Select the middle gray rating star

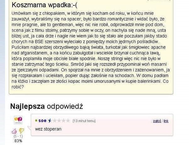click(x=59, y=121)
